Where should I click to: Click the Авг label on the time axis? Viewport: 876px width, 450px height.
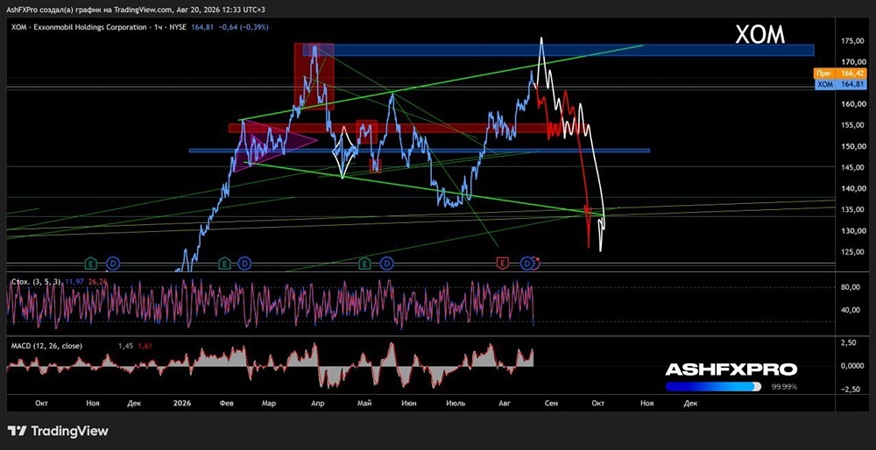[x=503, y=402]
